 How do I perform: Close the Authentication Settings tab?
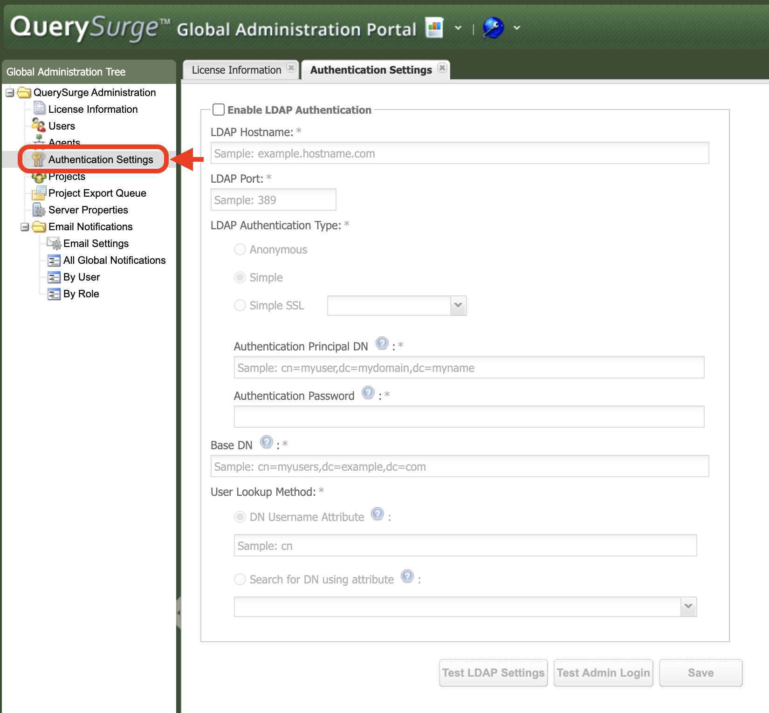[442, 68]
